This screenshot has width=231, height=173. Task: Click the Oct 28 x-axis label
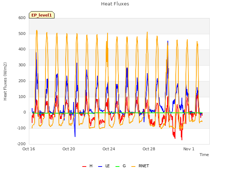point(149,149)
